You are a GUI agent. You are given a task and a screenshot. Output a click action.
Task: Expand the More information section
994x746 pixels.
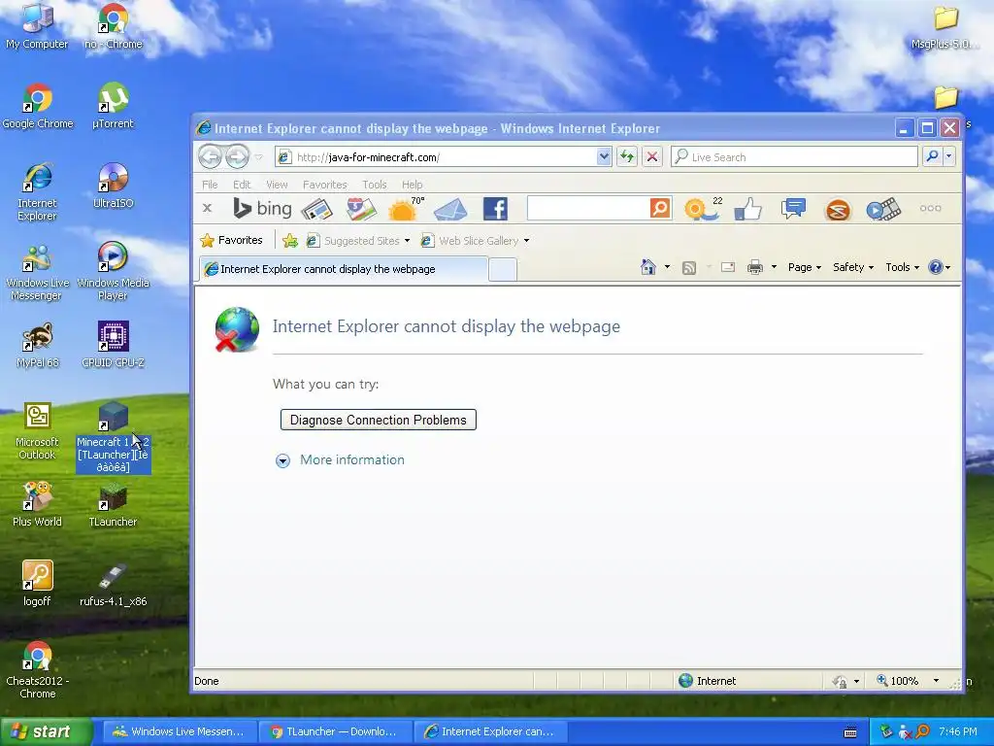[282, 460]
